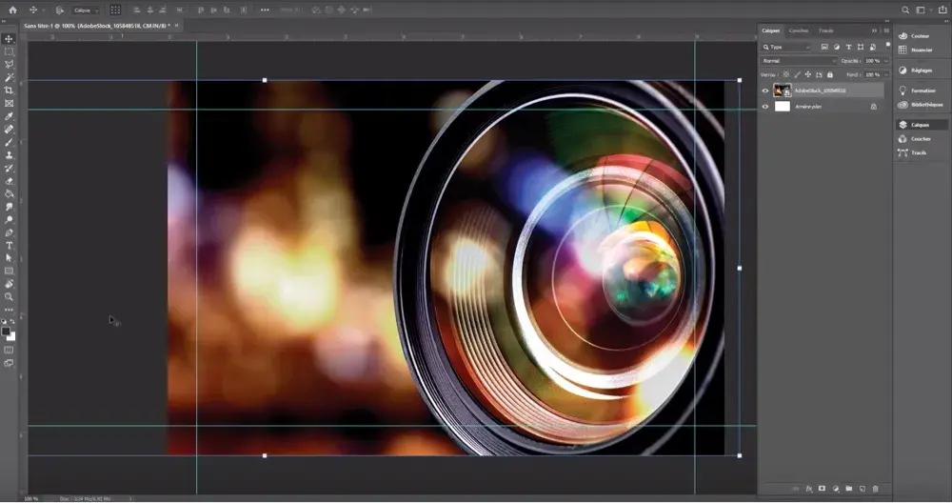Select the AdobeStock layer thumbnail

coord(783,91)
